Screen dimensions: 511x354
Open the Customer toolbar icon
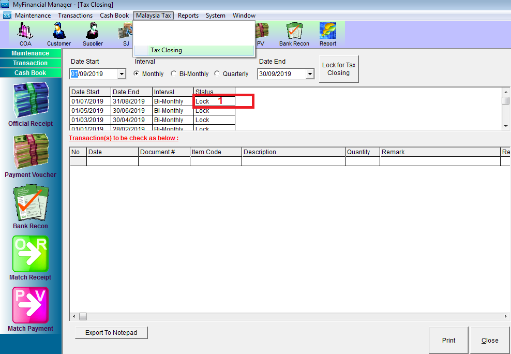click(59, 34)
